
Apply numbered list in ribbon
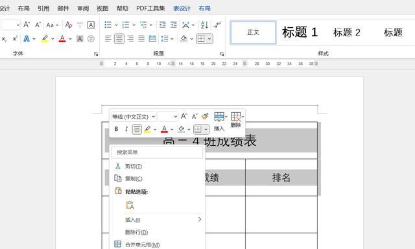tap(126, 25)
